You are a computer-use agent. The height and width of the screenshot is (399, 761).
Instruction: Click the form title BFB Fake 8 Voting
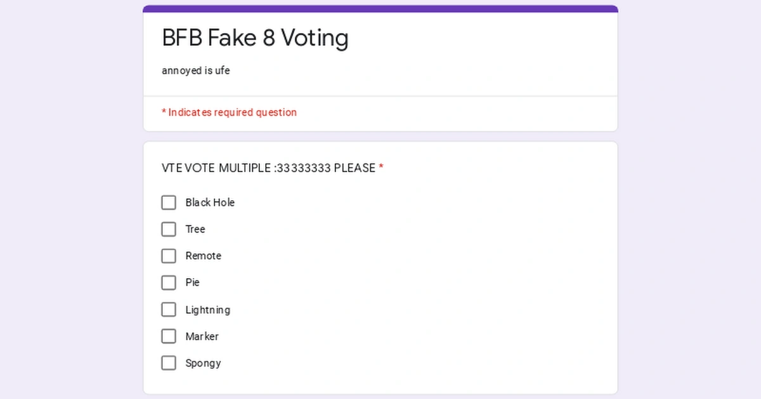tap(255, 38)
